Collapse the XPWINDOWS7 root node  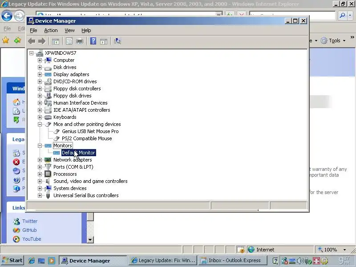click(31, 53)
